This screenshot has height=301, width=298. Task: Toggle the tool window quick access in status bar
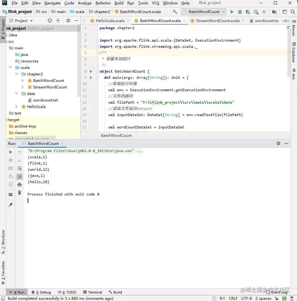tap(3, 298)
